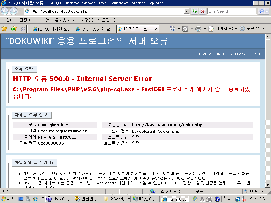Show Quick Tabs thumbnail grid
Viewport: 271px width, 203px height.
23,29
